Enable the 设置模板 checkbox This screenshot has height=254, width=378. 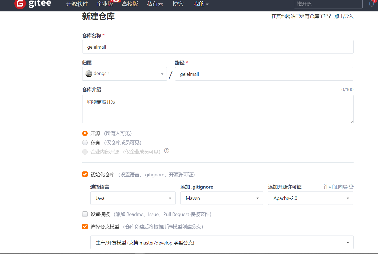85,214
